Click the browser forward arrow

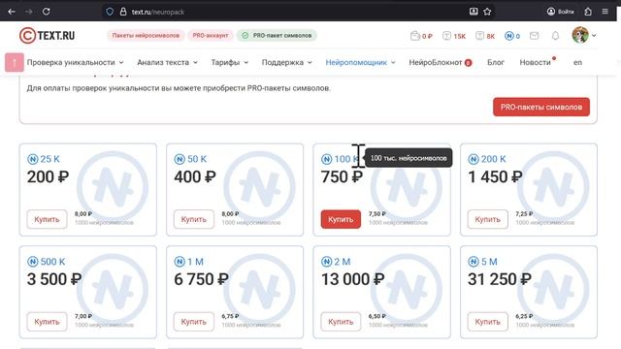(x=28, y=12)
